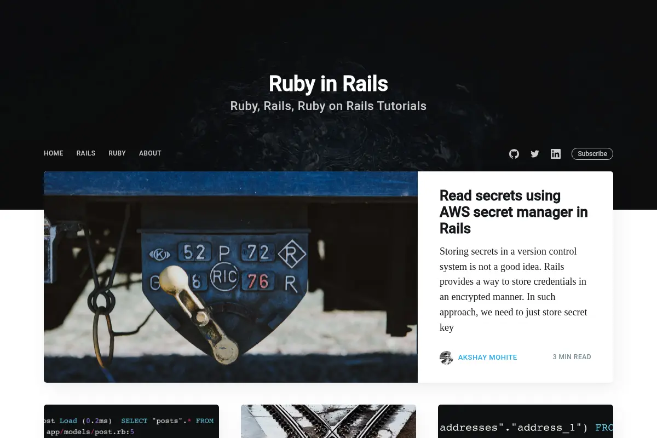Open the Twitter profile icon
657x438 pixels.
coord(535,154)
